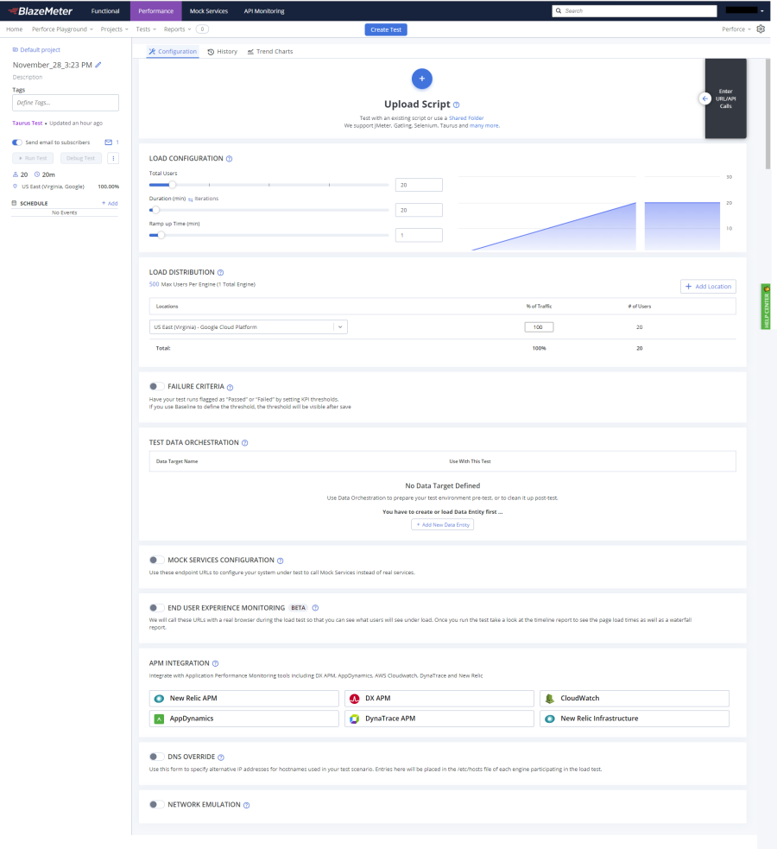Open the three-dot menu next to Debug Test
Image resolution: width=777 pixels, height=849 pixels.
click(113, 158)
